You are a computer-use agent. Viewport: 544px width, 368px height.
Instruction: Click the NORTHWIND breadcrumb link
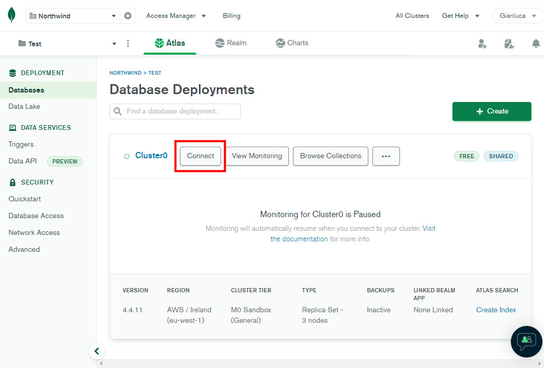[x=126, y=73]
